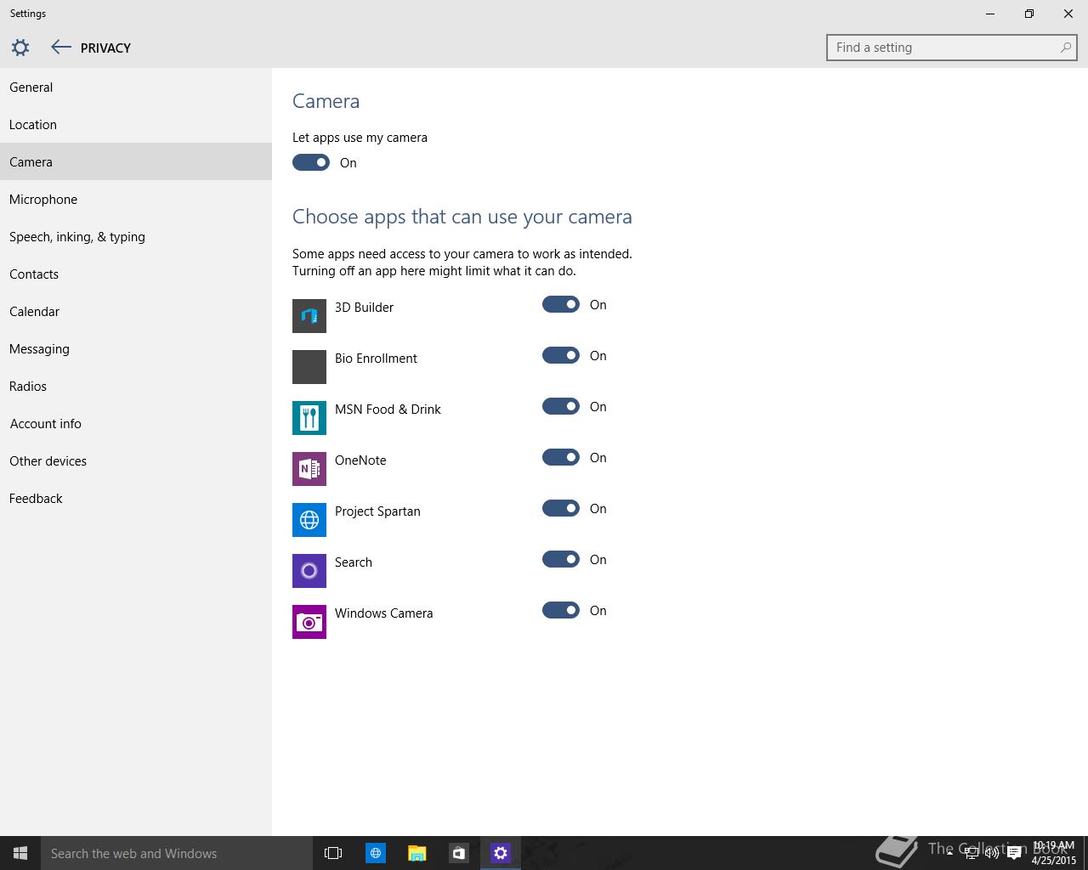This screenshot has height=870, width=1088.
Task: Select the Camera category in sidebar
Action: pos(136,161)
